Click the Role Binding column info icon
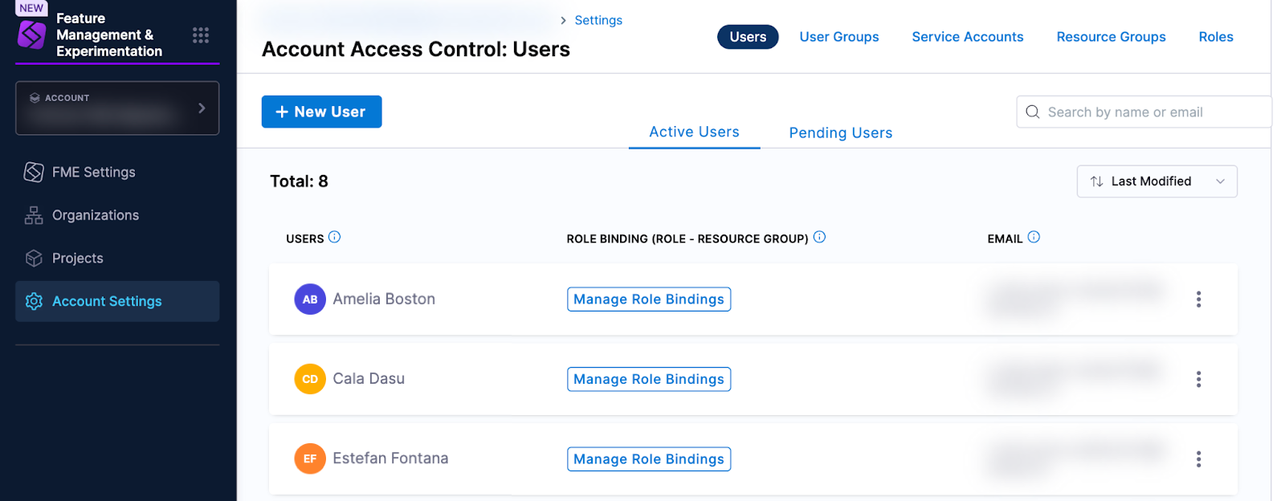 (x=819, y=237)
